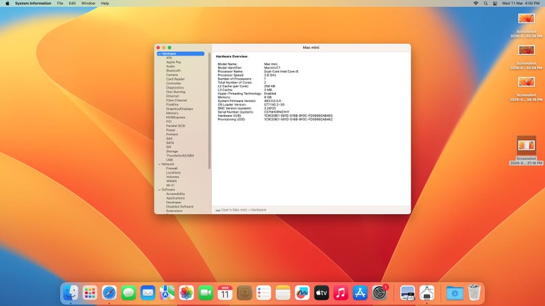545x306 pixels.
Task: Collapse the Hardware section chevron
Action: tap(159, 54)
